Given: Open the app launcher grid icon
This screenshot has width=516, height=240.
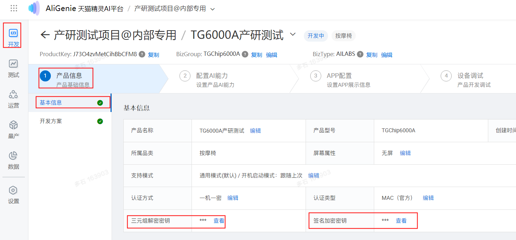Looking at the screenshot, I should pos(14,9).
